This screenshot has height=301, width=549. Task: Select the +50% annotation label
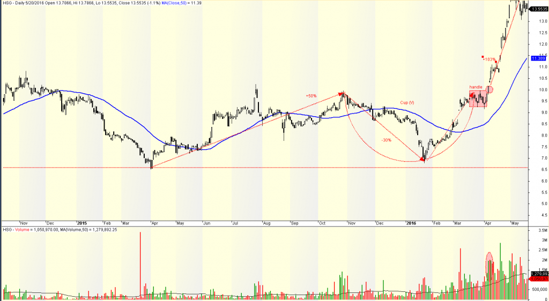click(311, 96)
